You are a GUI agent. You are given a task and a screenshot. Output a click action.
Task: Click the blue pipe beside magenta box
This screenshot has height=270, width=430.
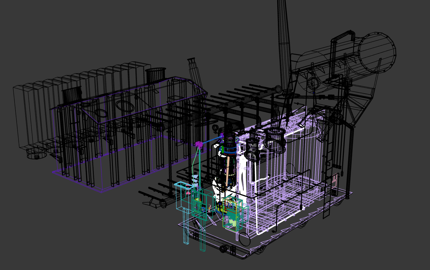point(211,139)
